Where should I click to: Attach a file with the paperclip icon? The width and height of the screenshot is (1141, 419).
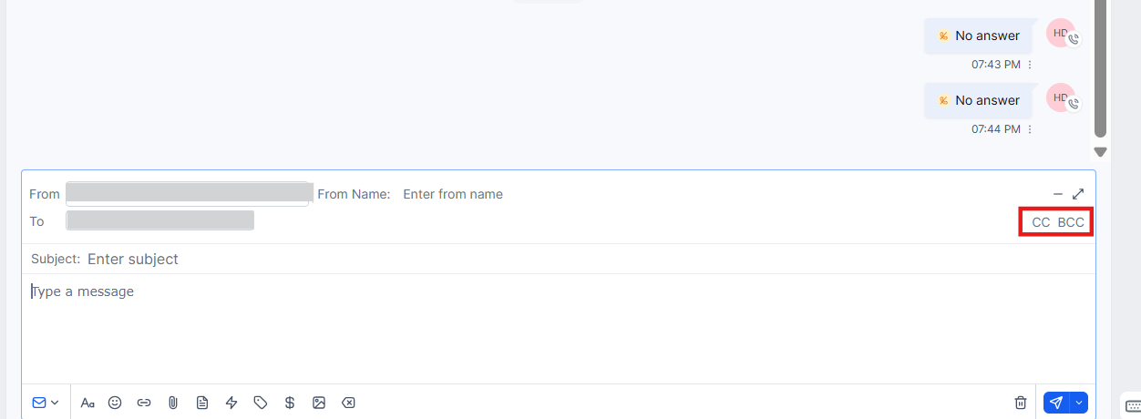tap(173, 403)
